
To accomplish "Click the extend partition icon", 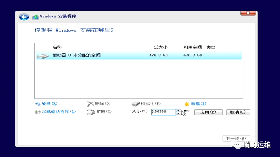I will tap(91, 112).
